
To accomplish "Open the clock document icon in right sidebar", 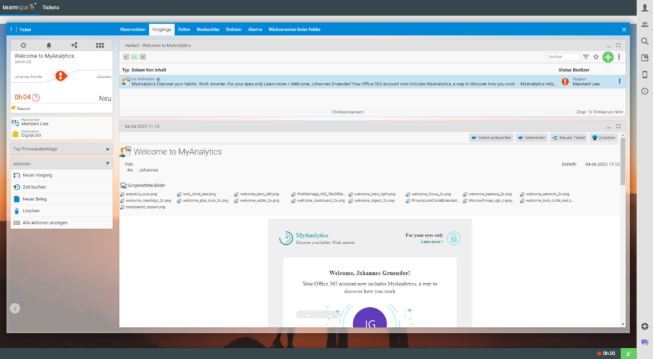I will pos(645,58).
